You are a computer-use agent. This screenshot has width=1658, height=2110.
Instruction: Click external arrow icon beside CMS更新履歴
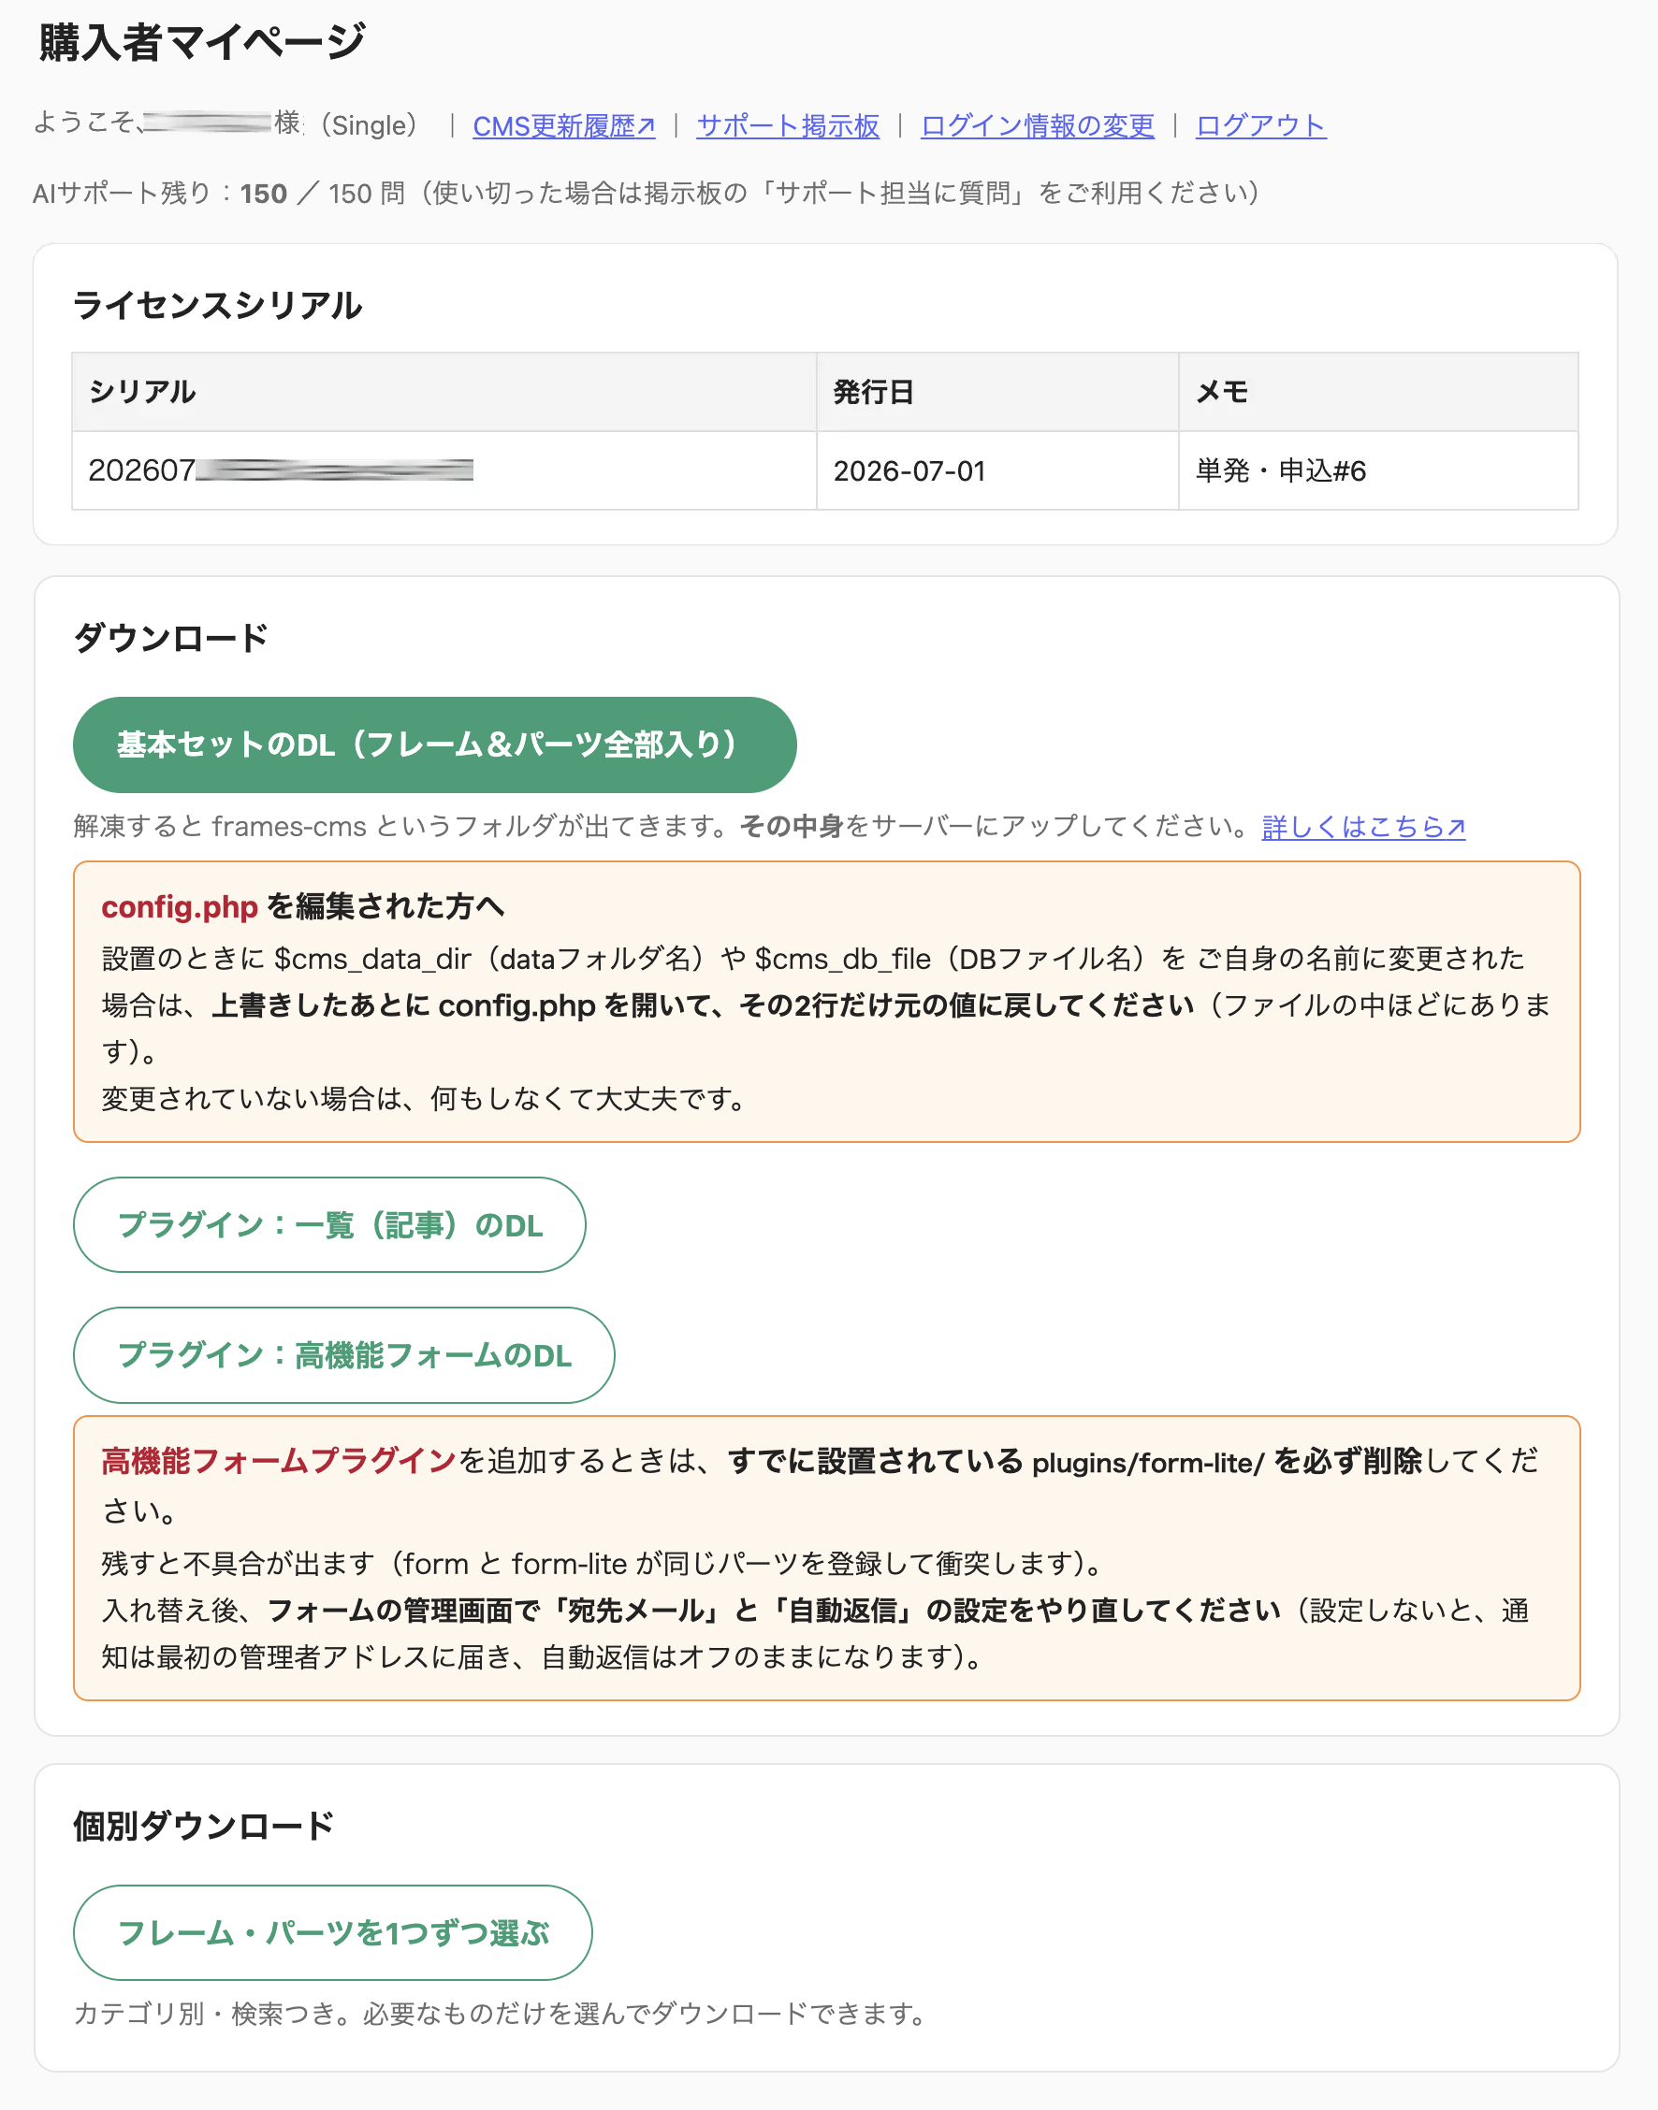click(647, 126)
